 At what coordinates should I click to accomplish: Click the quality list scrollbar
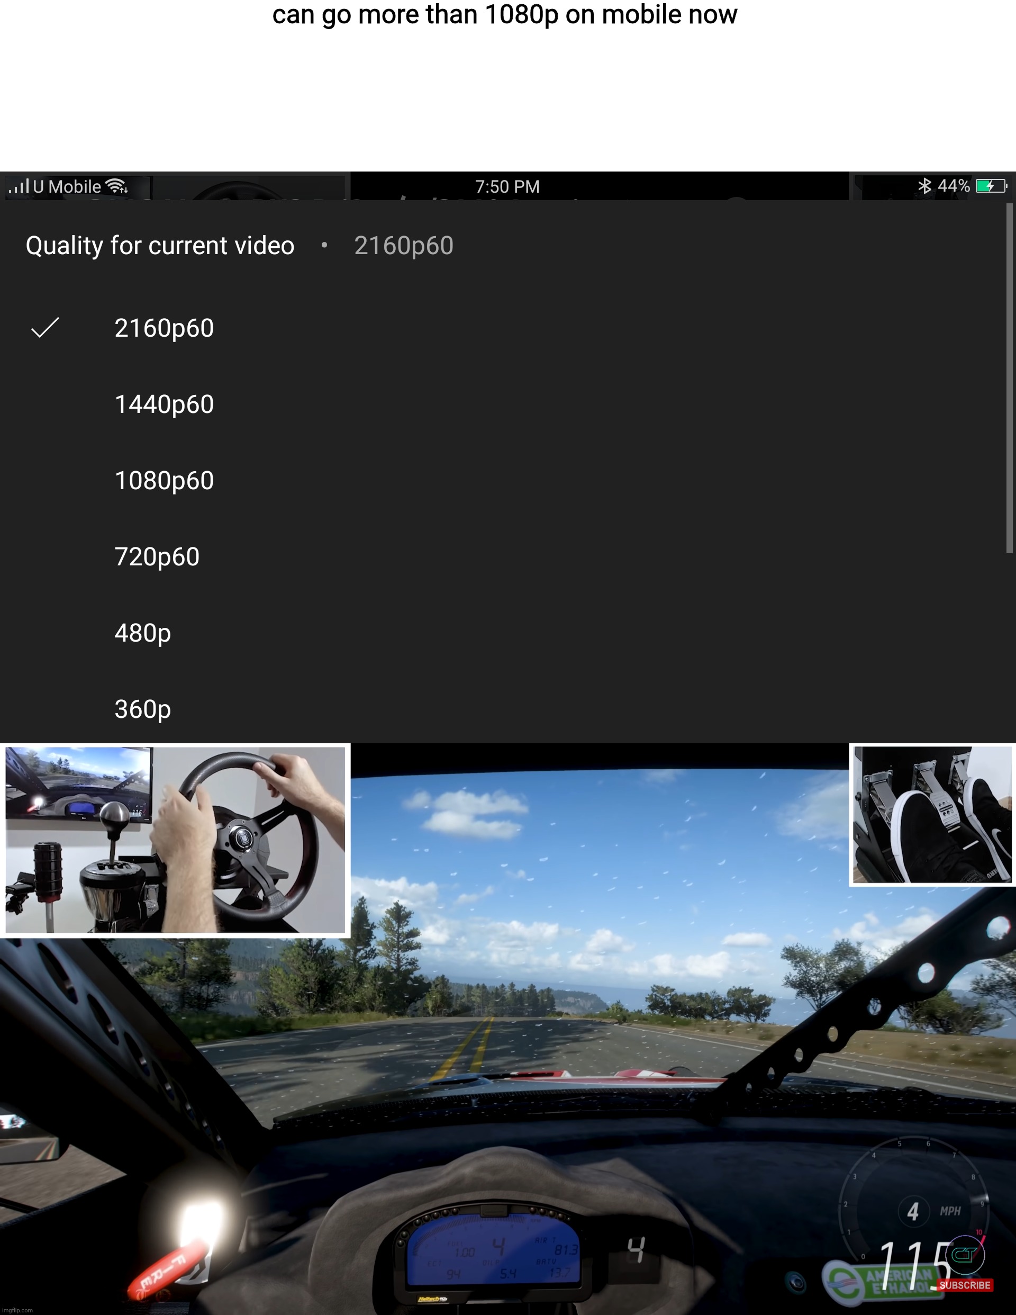[x=1009, y=377]
